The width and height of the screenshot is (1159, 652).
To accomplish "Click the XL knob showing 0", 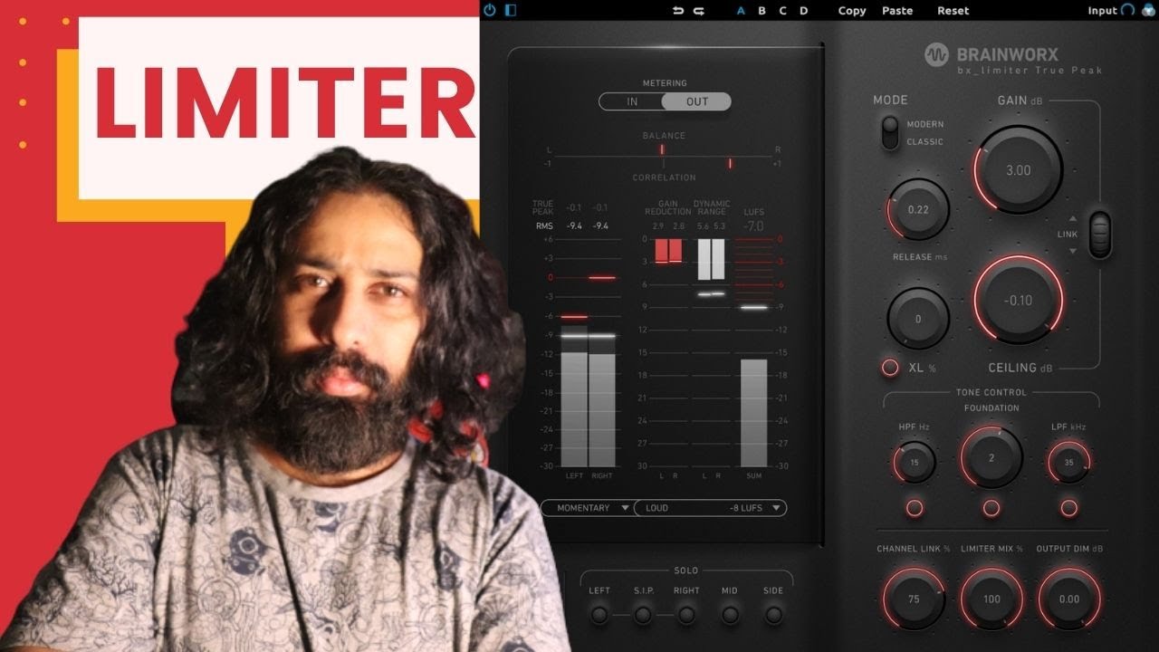I will pos(918,319).
